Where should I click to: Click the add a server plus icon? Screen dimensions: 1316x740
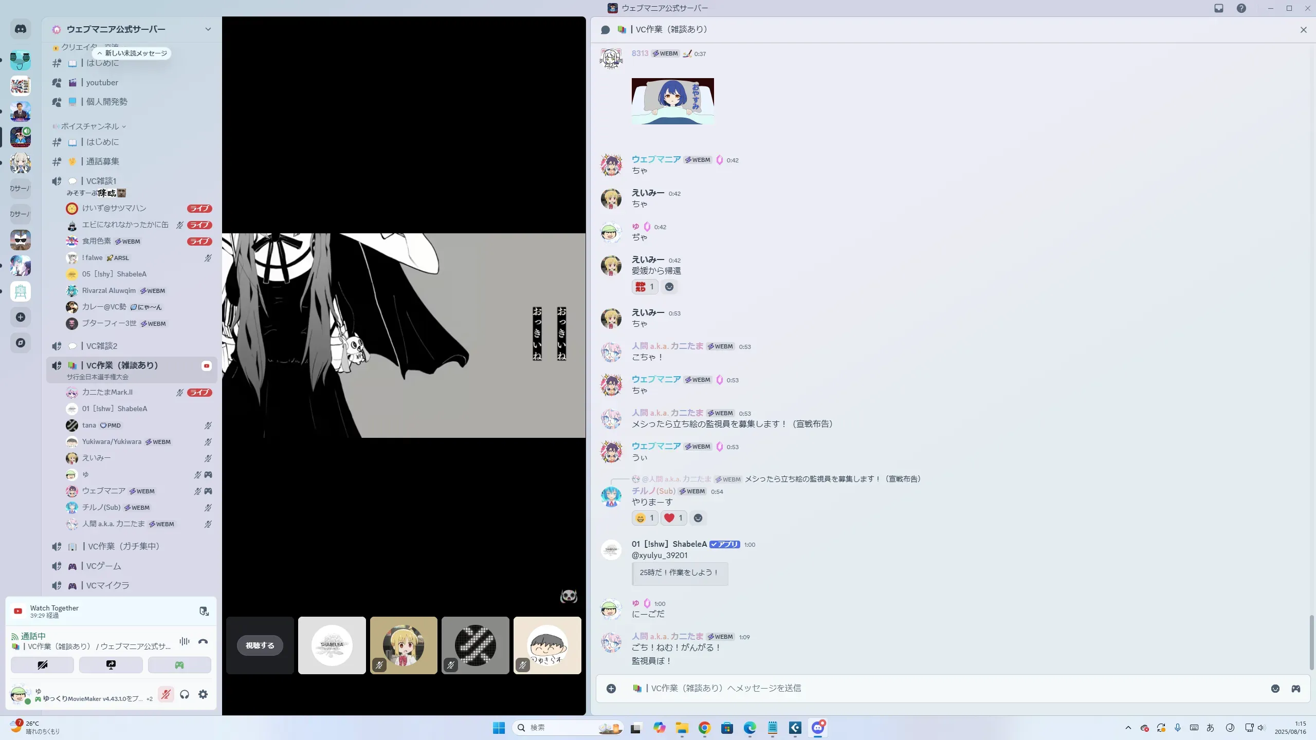pos(21,317)
